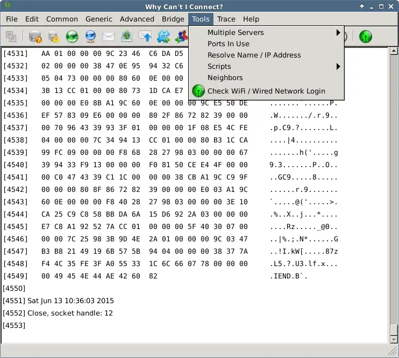This screenshot has height=358, width=399.
Task: Select Multiple Servers from Tools menu
Action: (x=266, y=33)
